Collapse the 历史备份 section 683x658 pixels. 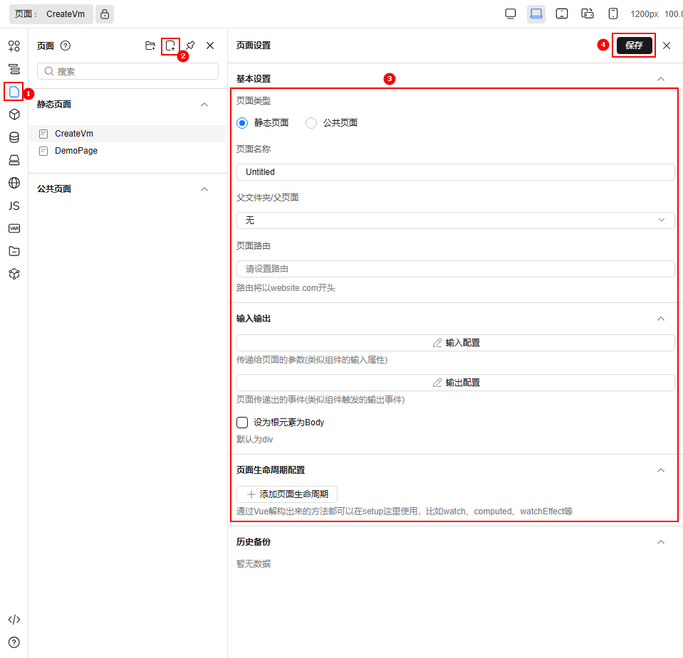(660, 541)
